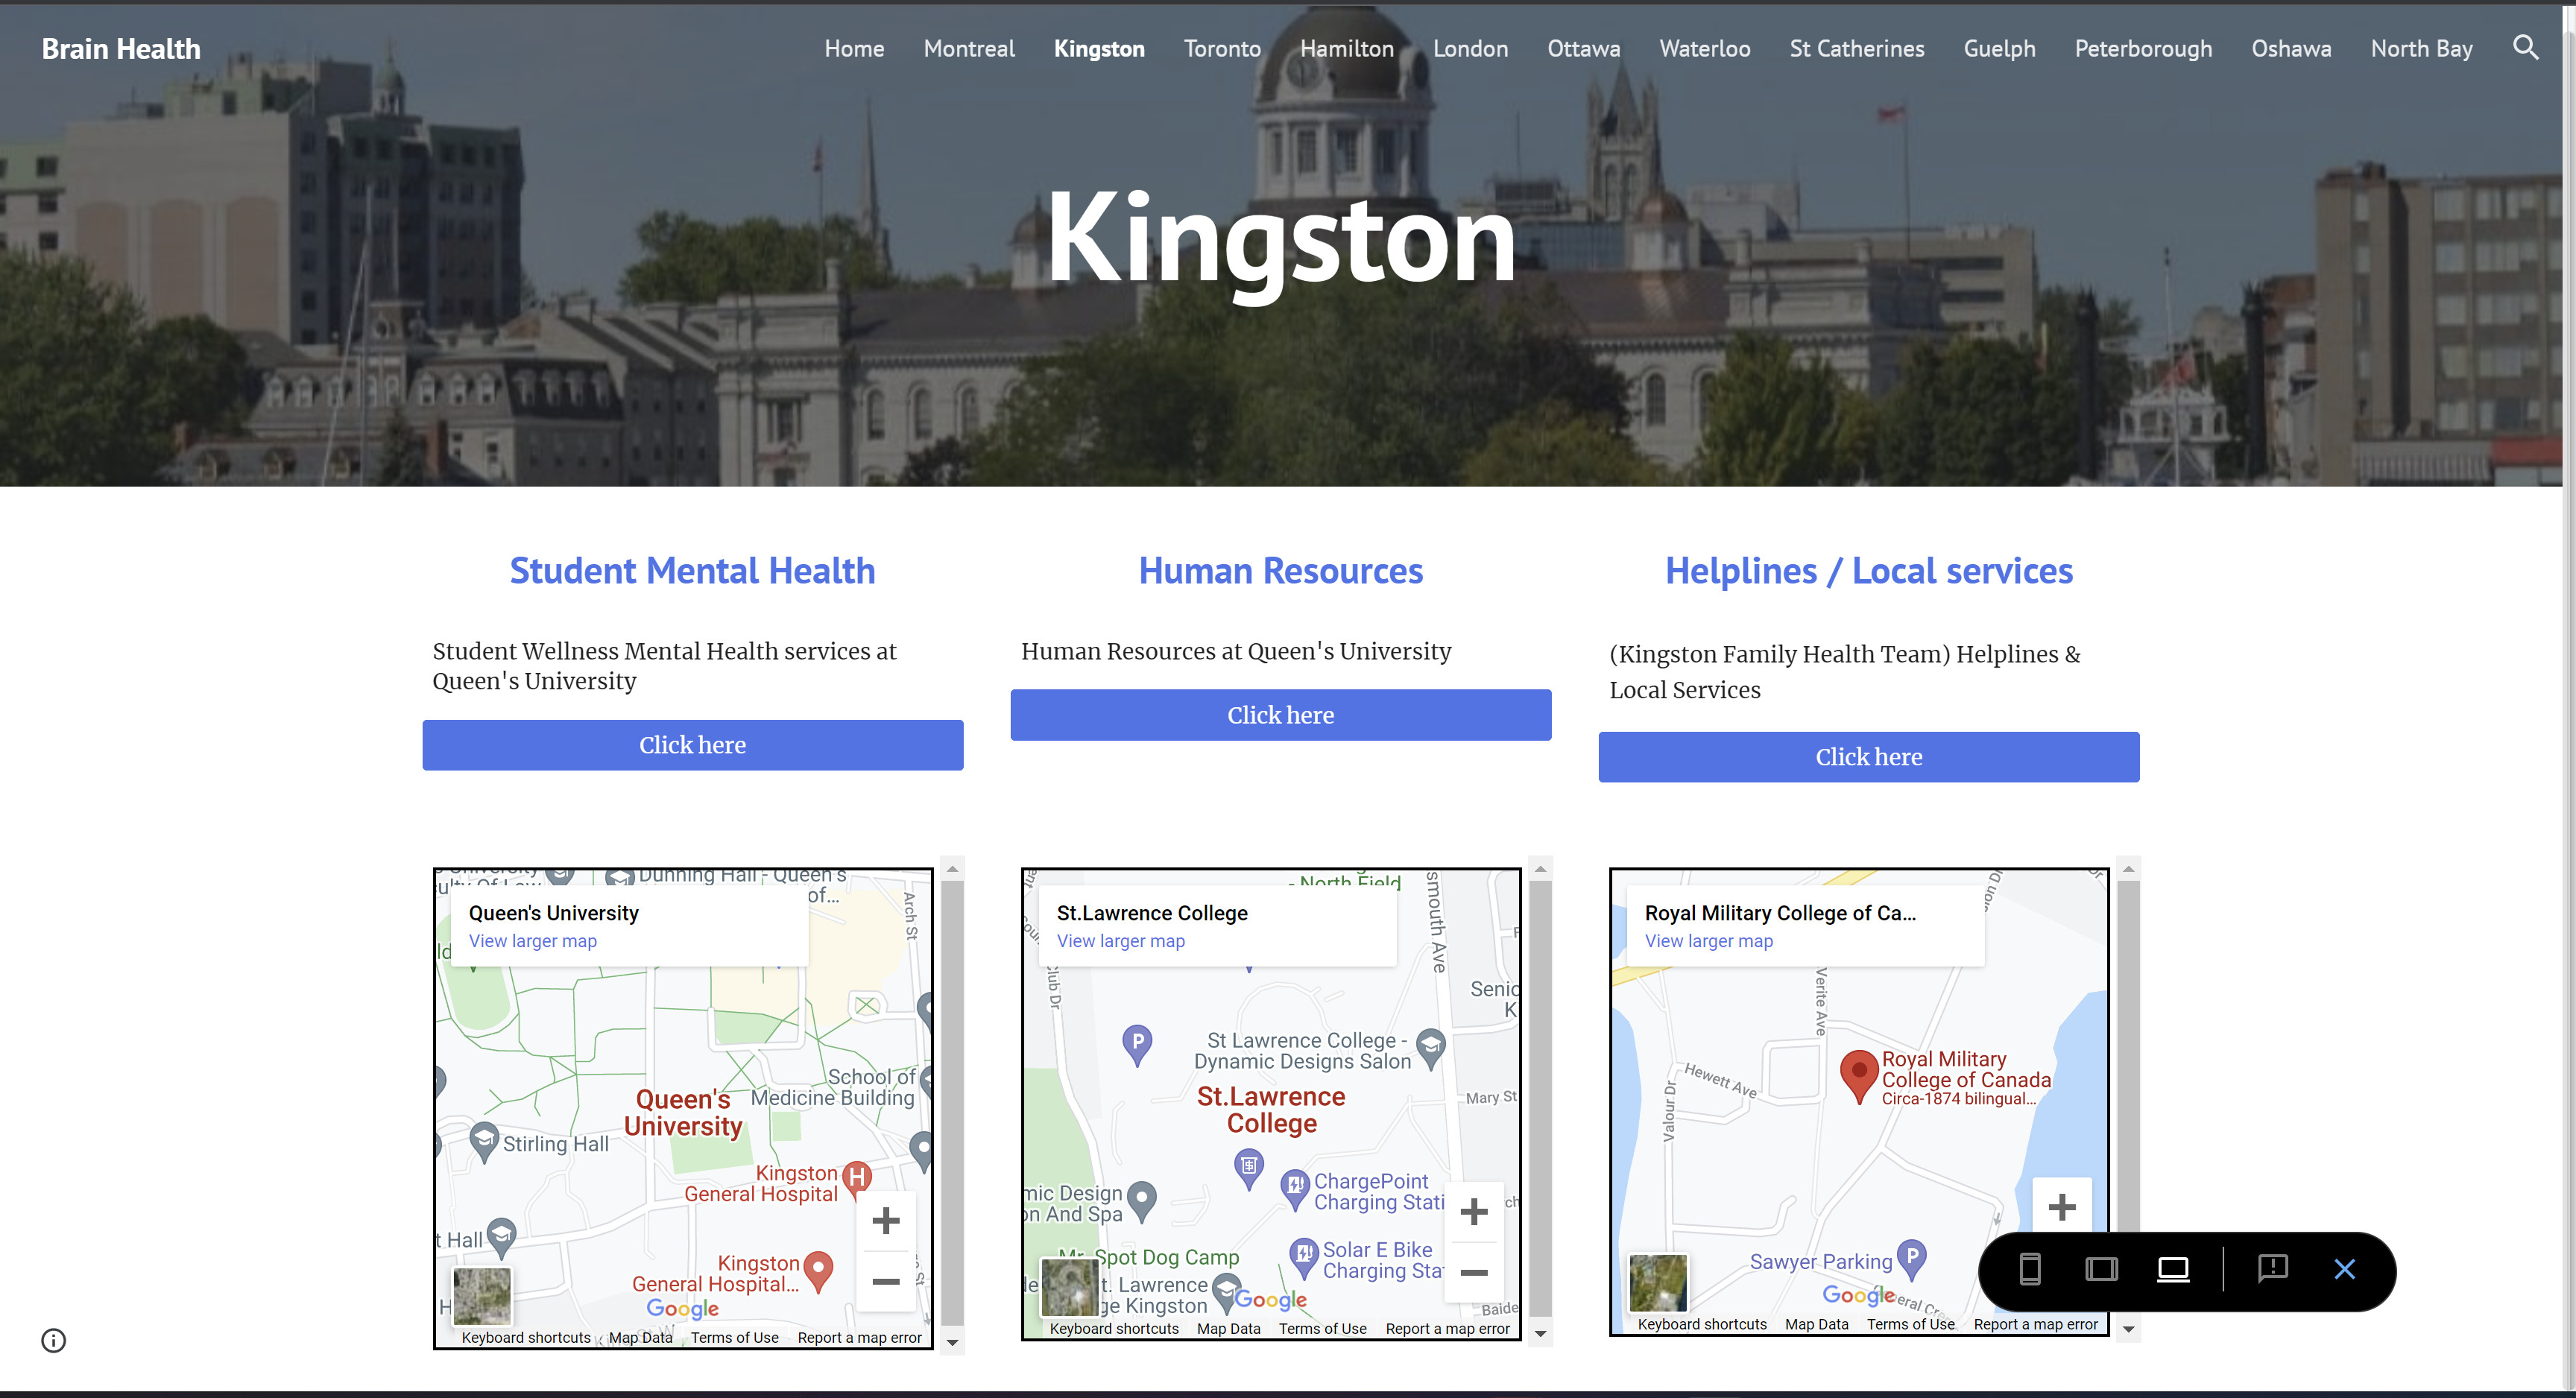The height and width of the screenshot is (1398, 2576).
Task: Click Royal Military College red map pin
Action: point(1858,1073)
